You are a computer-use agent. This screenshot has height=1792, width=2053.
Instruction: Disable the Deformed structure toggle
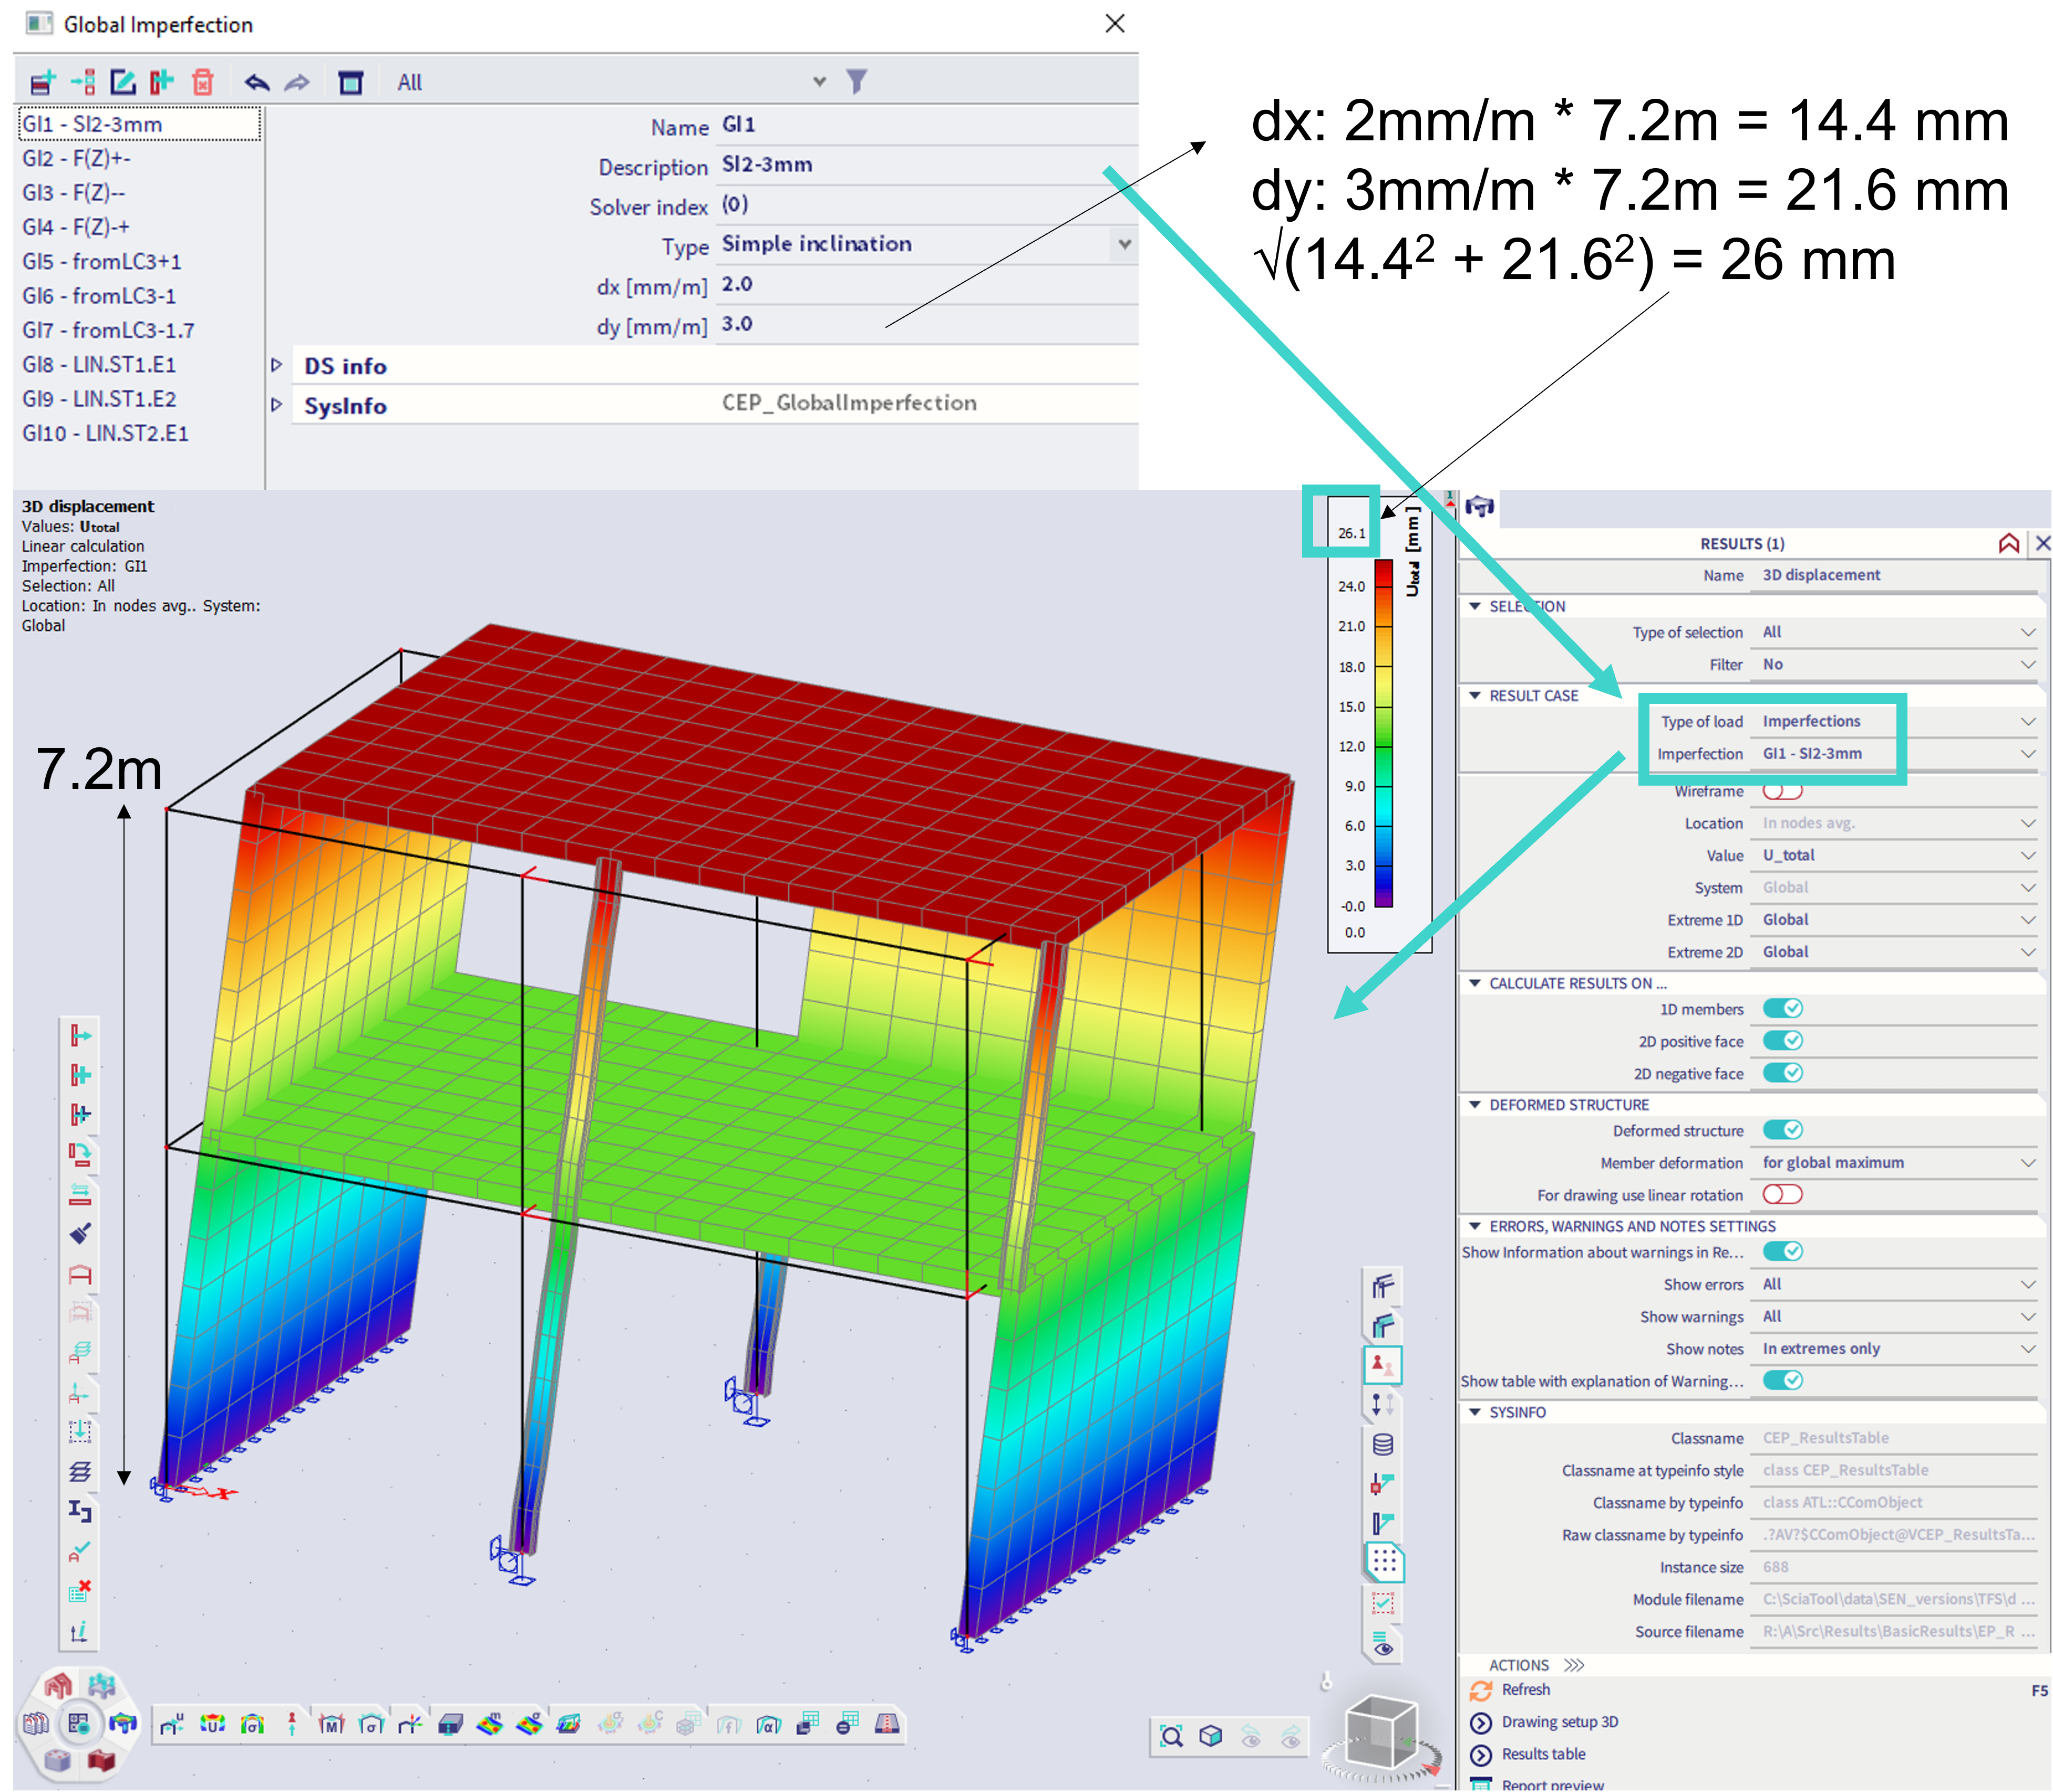point(1782,1130)
